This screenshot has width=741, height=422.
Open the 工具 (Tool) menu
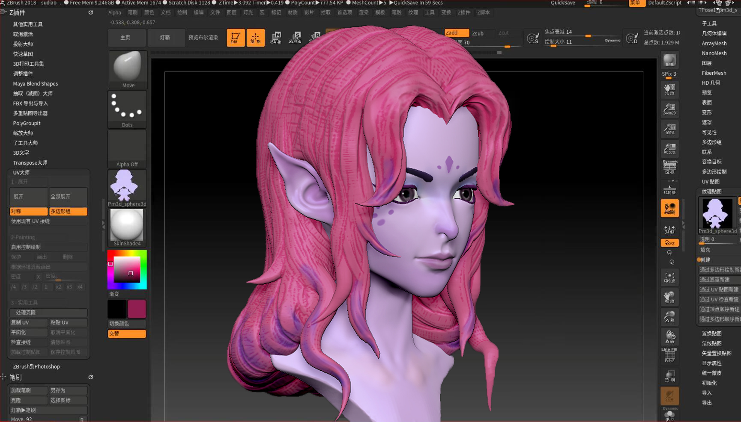click(x=429, y=12)
